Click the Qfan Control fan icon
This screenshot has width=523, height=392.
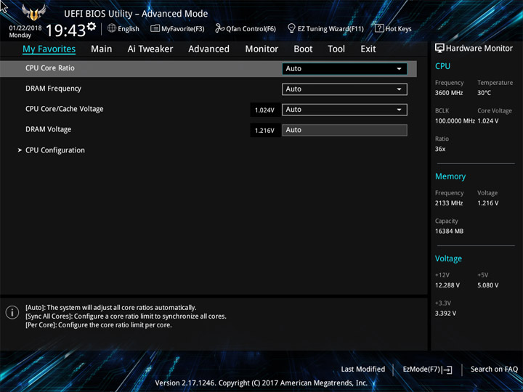(x=219, y=28)
